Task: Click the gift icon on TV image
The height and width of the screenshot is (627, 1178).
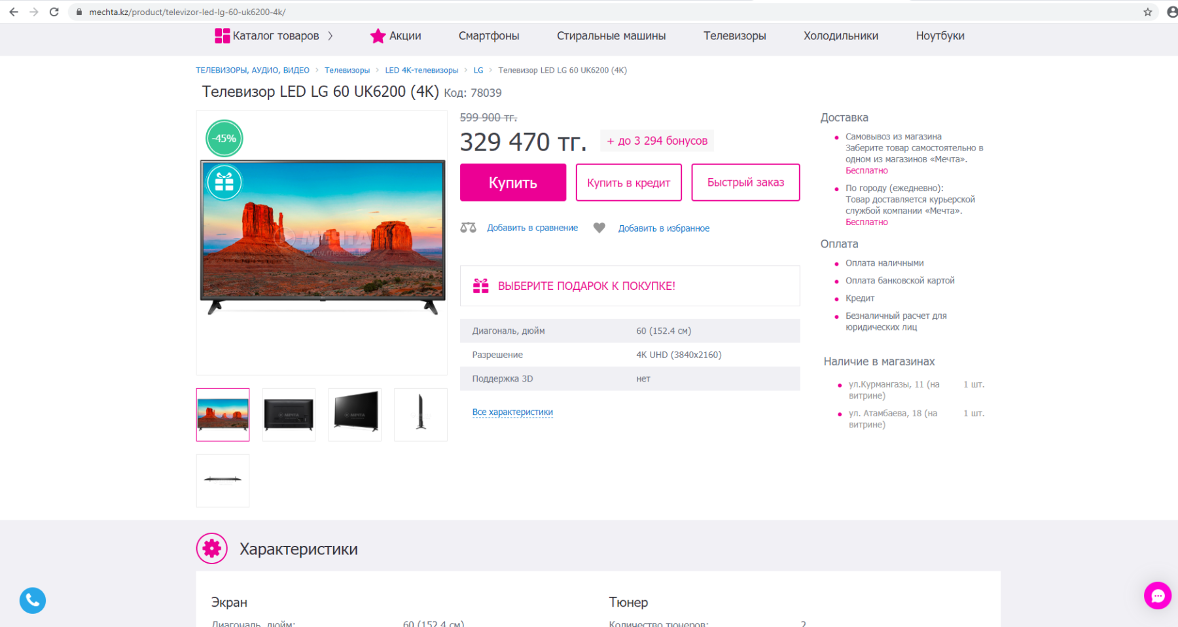Action: click(x=224, y=182)
